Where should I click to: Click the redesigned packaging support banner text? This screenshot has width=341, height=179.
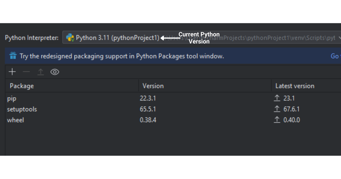tap(122, 56)
